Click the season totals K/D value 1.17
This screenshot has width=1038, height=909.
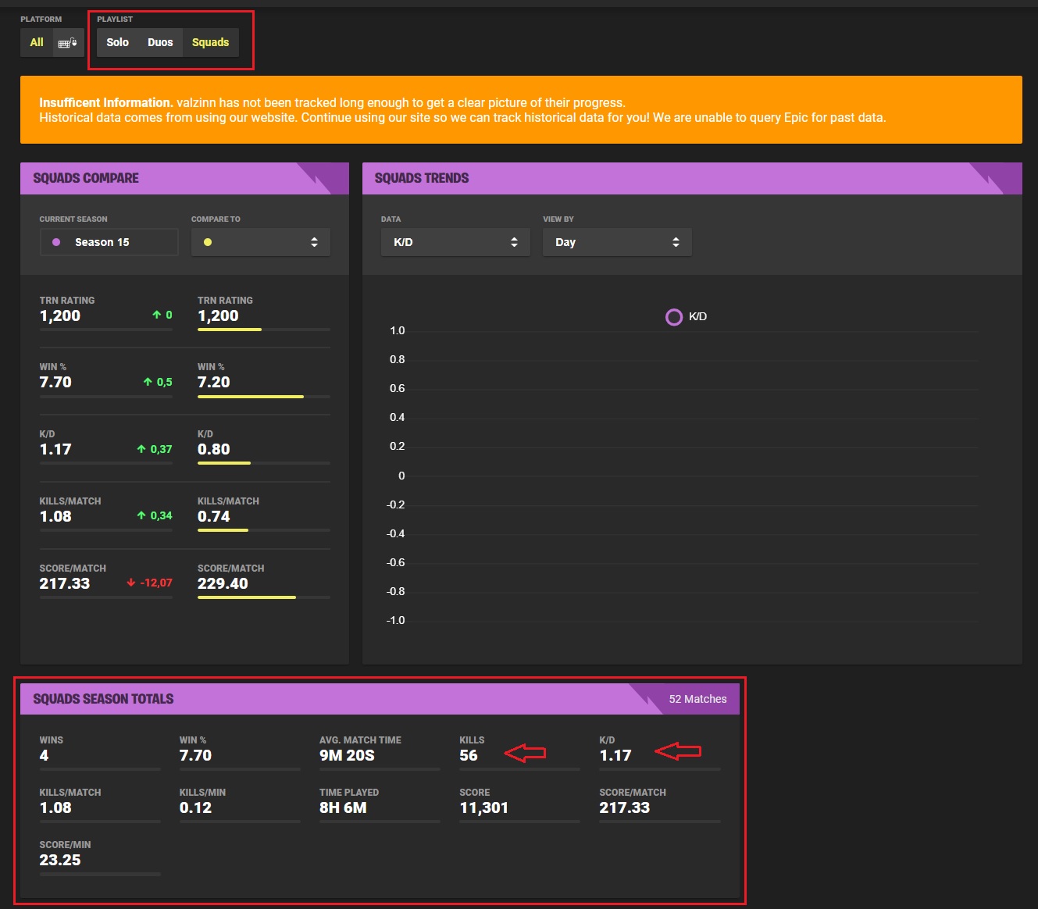[x=615, y=755]
